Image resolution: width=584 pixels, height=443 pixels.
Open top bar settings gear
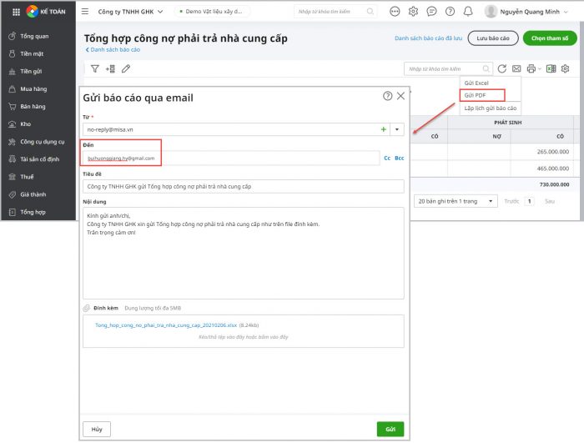[x=413, y=12]
